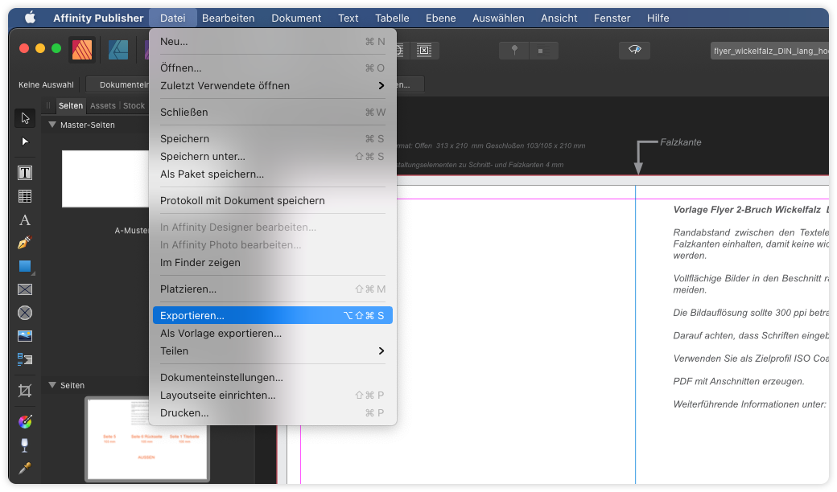Viewport: 837px width, 492px height.
Task: Choose Protokoll mit Dokument speichern
Action: (273, 201)
